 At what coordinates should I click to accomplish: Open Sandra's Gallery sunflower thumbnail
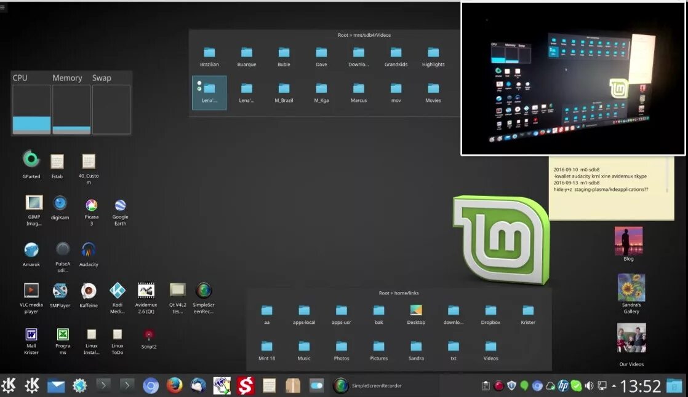pyautogui.click(x=631, y=288)
